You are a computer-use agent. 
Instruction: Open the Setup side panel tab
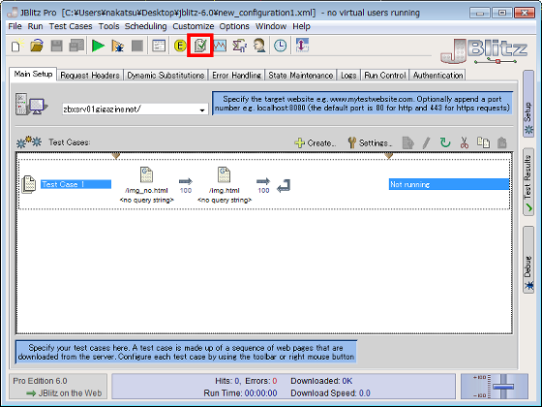coord(528,104)
